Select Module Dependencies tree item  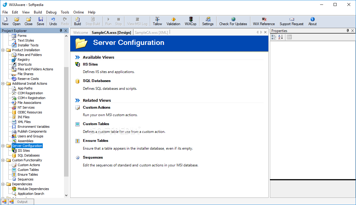33,189
